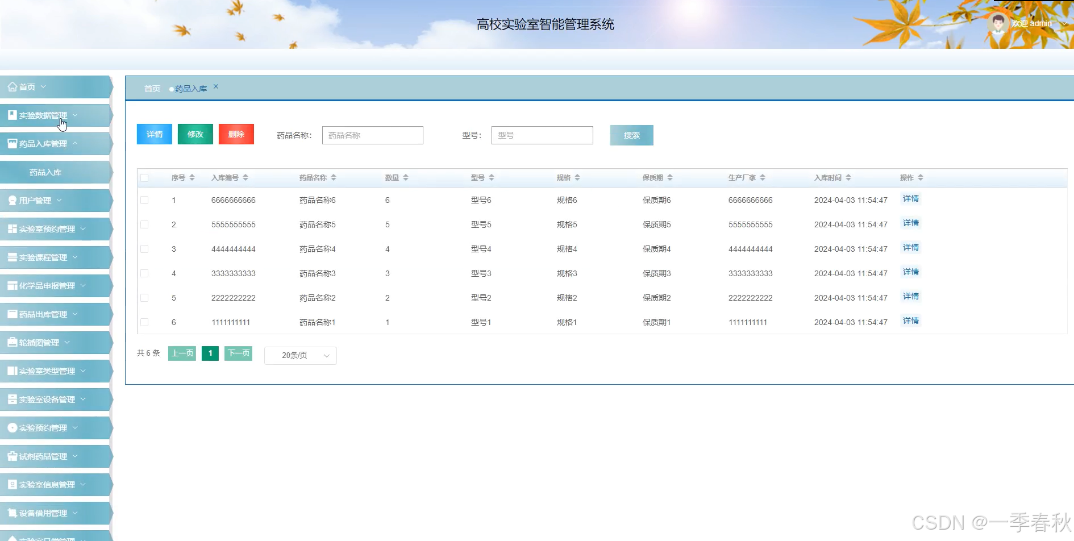This screenshot has width=1074, height=541.
Task: Click the 药品名称 input field
Action: 372,135
